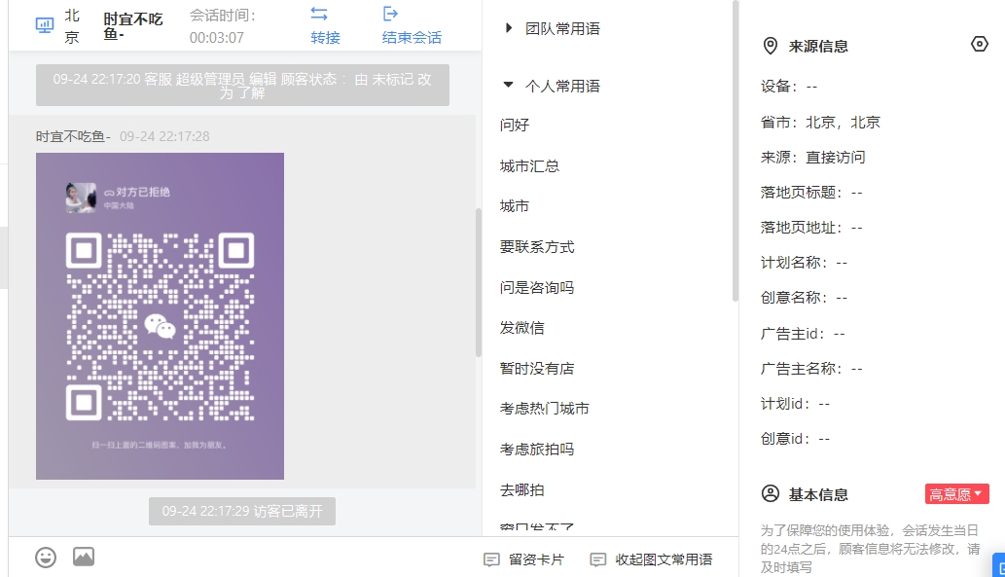Open the emoji picker smiley icon
Screen dimensions: 1005x577
tap(46, 558)
